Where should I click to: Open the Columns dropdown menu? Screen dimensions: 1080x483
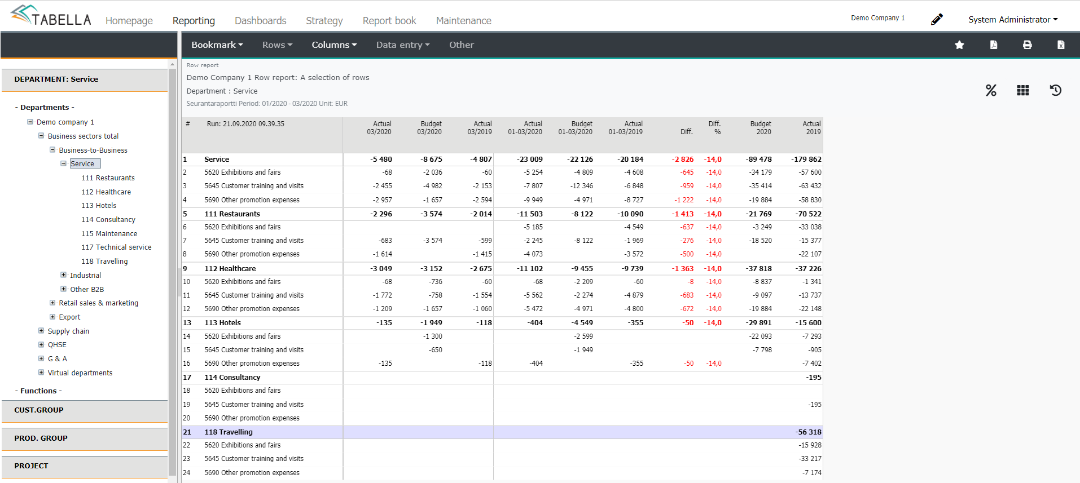pos(334,45)
